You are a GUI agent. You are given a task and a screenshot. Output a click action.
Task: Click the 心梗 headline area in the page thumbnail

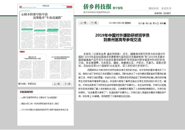(42, 16)
